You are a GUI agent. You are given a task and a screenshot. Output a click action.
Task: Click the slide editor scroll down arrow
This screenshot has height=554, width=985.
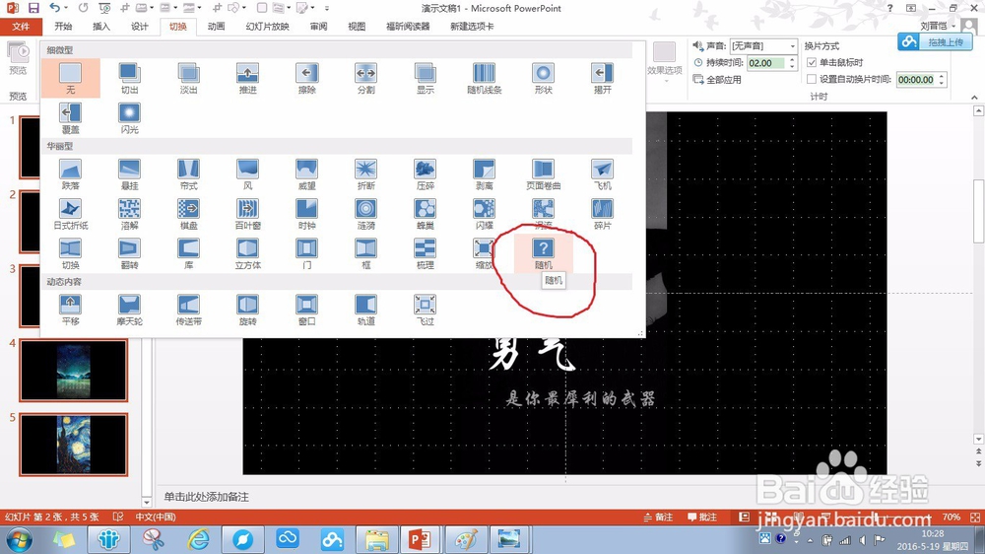[978, 439]
